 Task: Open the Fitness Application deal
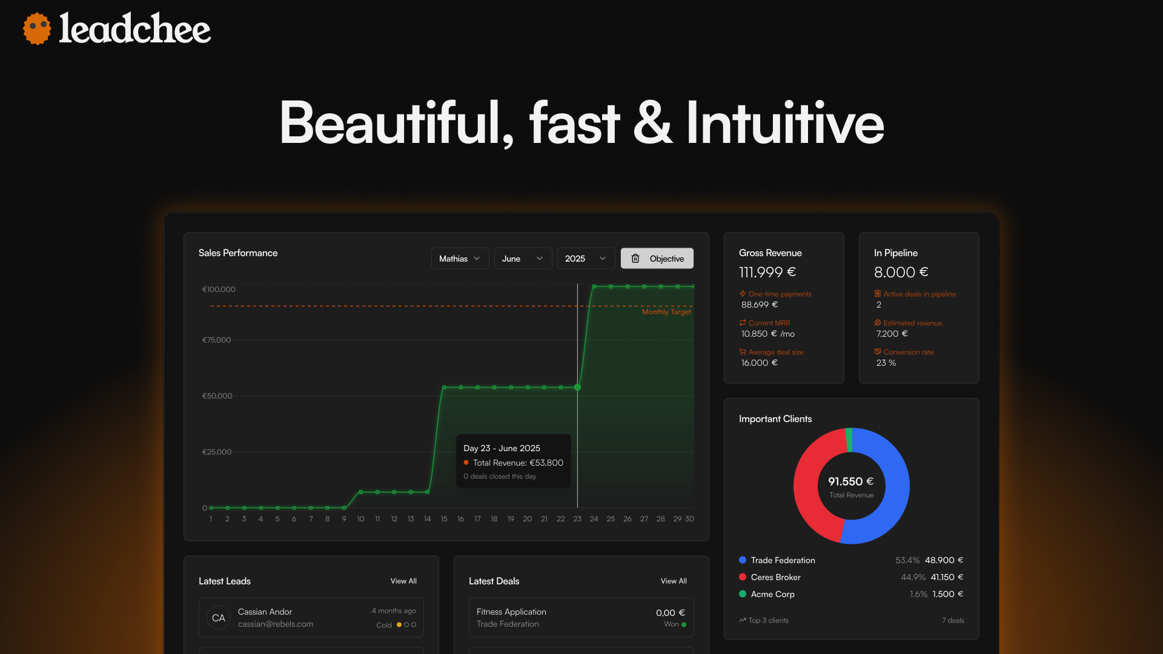tap(581, 618)
